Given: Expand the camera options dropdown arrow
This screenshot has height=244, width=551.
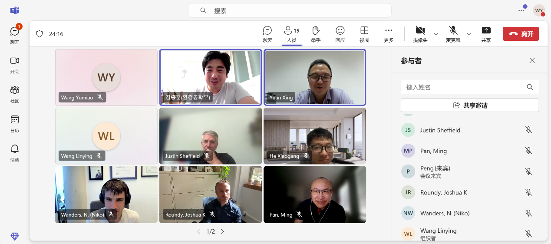Looking at the screenshot, I should tap(436, 34).
